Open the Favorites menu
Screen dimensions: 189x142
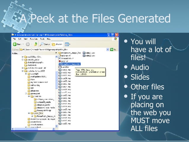(x=34, y=39)
